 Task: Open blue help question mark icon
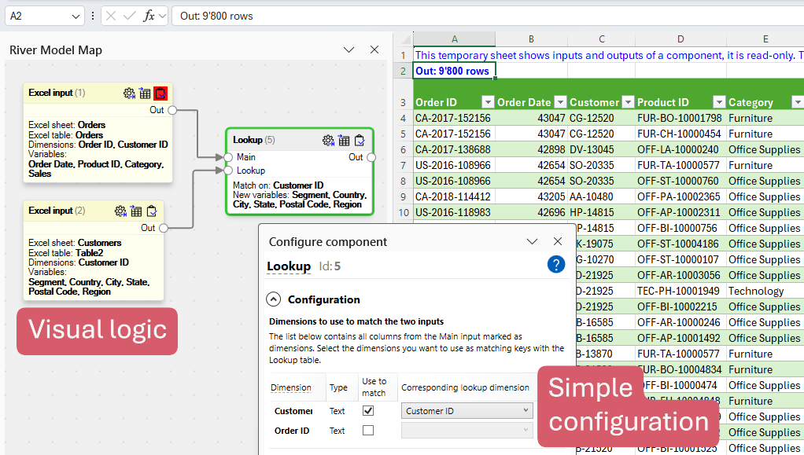[x=556, y=265]
